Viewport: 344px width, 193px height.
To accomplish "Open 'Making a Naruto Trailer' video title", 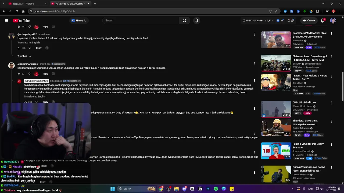I will pyautogui.click(x=310, y=77).
